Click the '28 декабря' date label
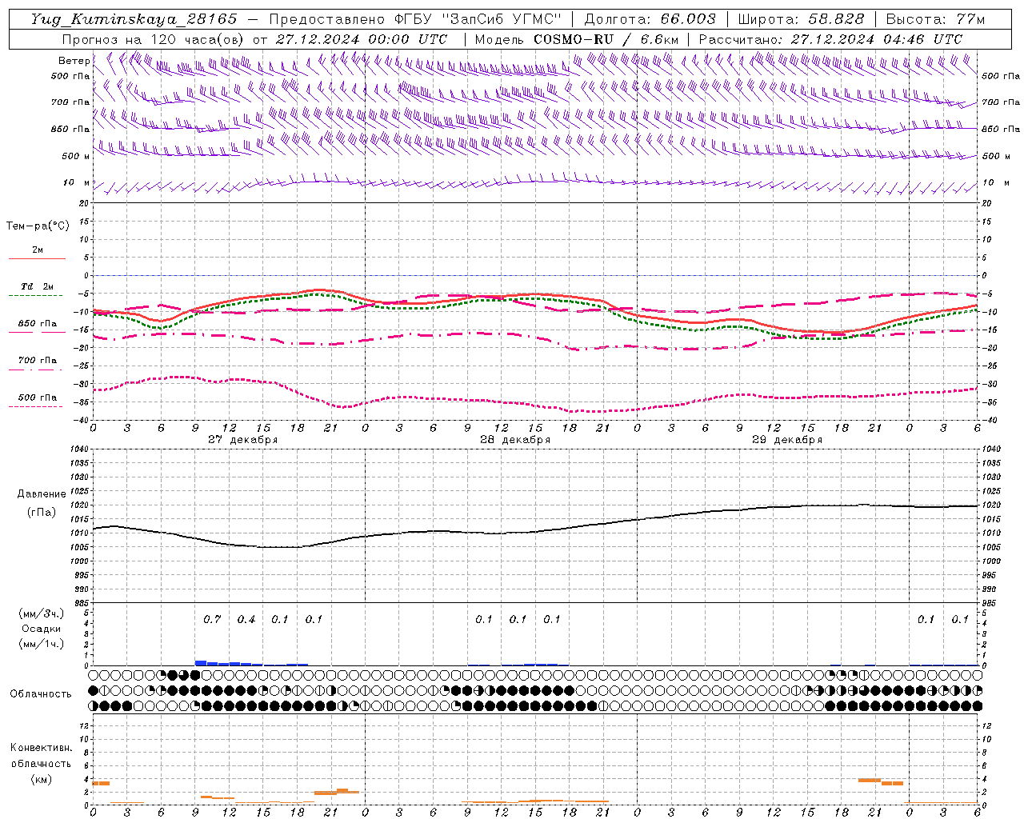This screenshot has height=819, width=1024. point(515,440)
